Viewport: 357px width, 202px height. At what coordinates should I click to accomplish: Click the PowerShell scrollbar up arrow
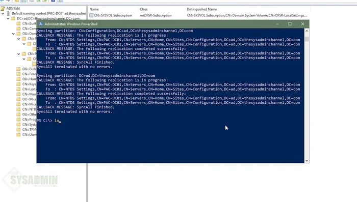(x=307, y=31)
